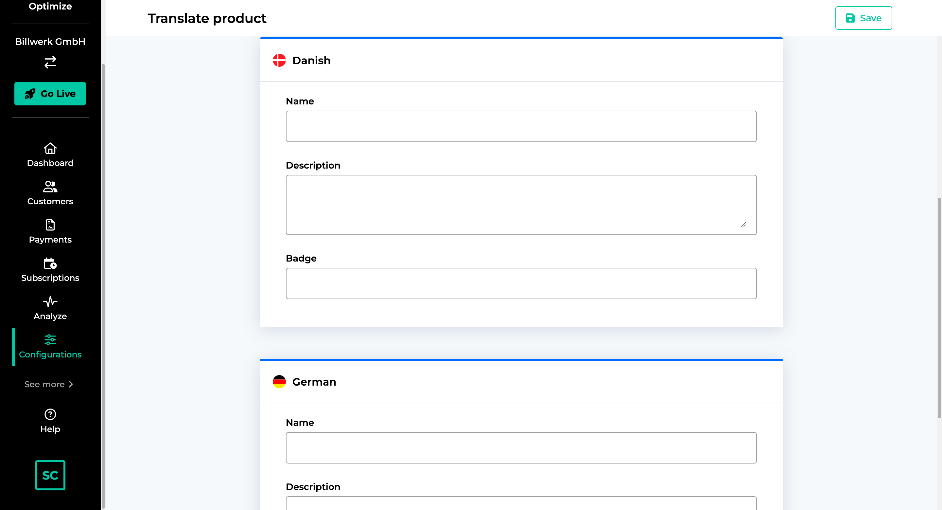
Task: Focus the Danish Description textarea
Action: (x=521, y=205)
